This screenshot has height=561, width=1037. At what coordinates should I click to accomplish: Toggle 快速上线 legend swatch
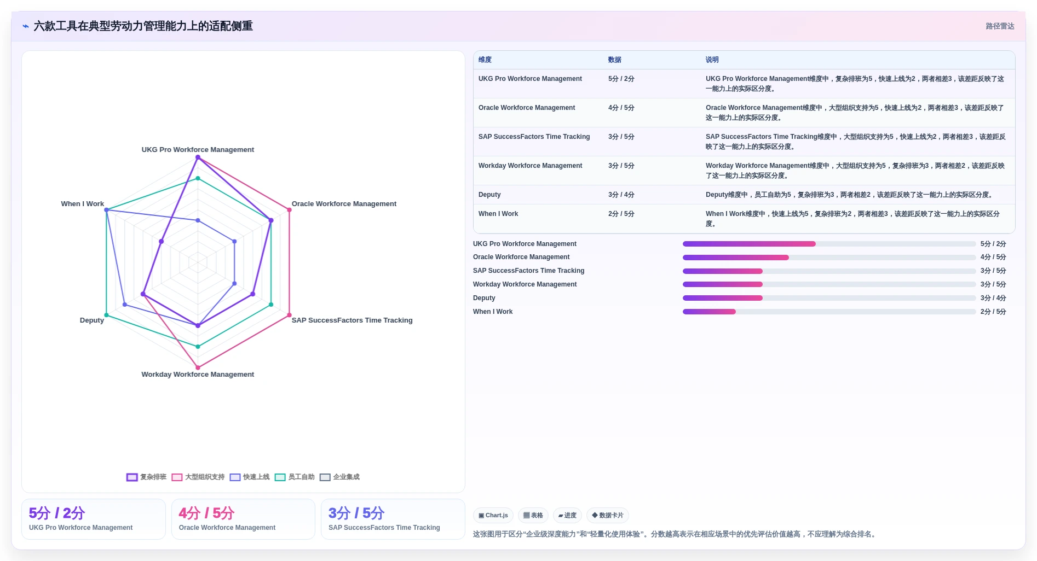tap(235, 477)
